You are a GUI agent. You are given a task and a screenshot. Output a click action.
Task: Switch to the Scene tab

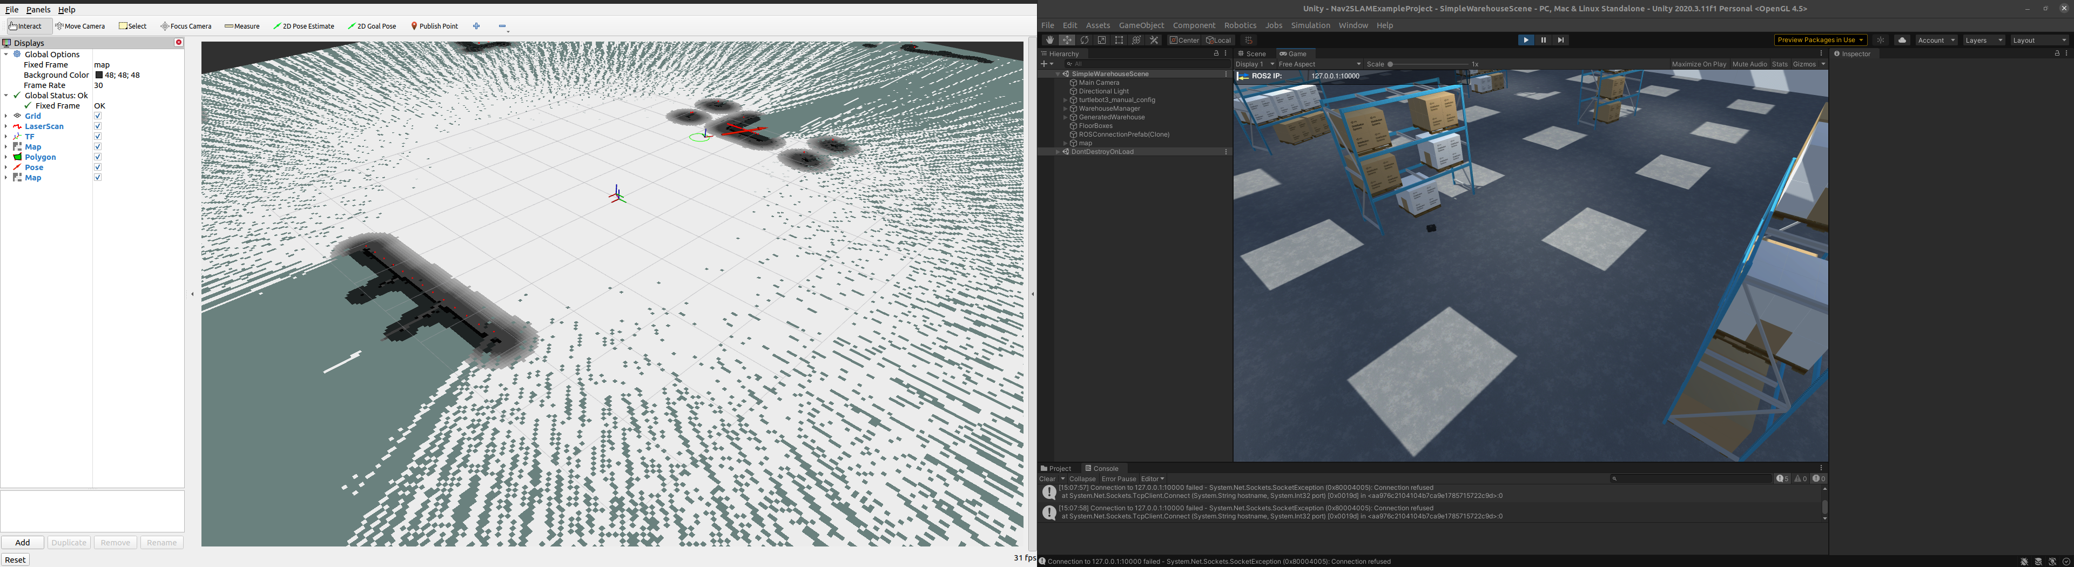coord(1252,54)
